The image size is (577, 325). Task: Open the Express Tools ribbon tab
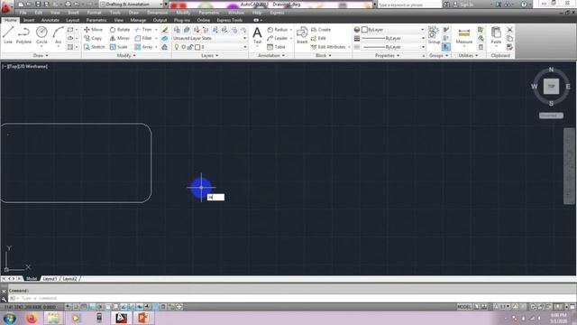point(230,20)
